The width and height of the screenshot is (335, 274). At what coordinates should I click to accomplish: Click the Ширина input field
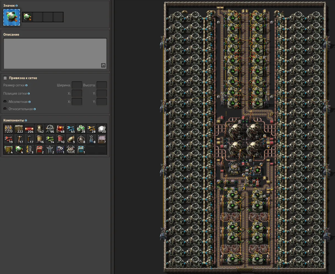(x=77, y=85)
